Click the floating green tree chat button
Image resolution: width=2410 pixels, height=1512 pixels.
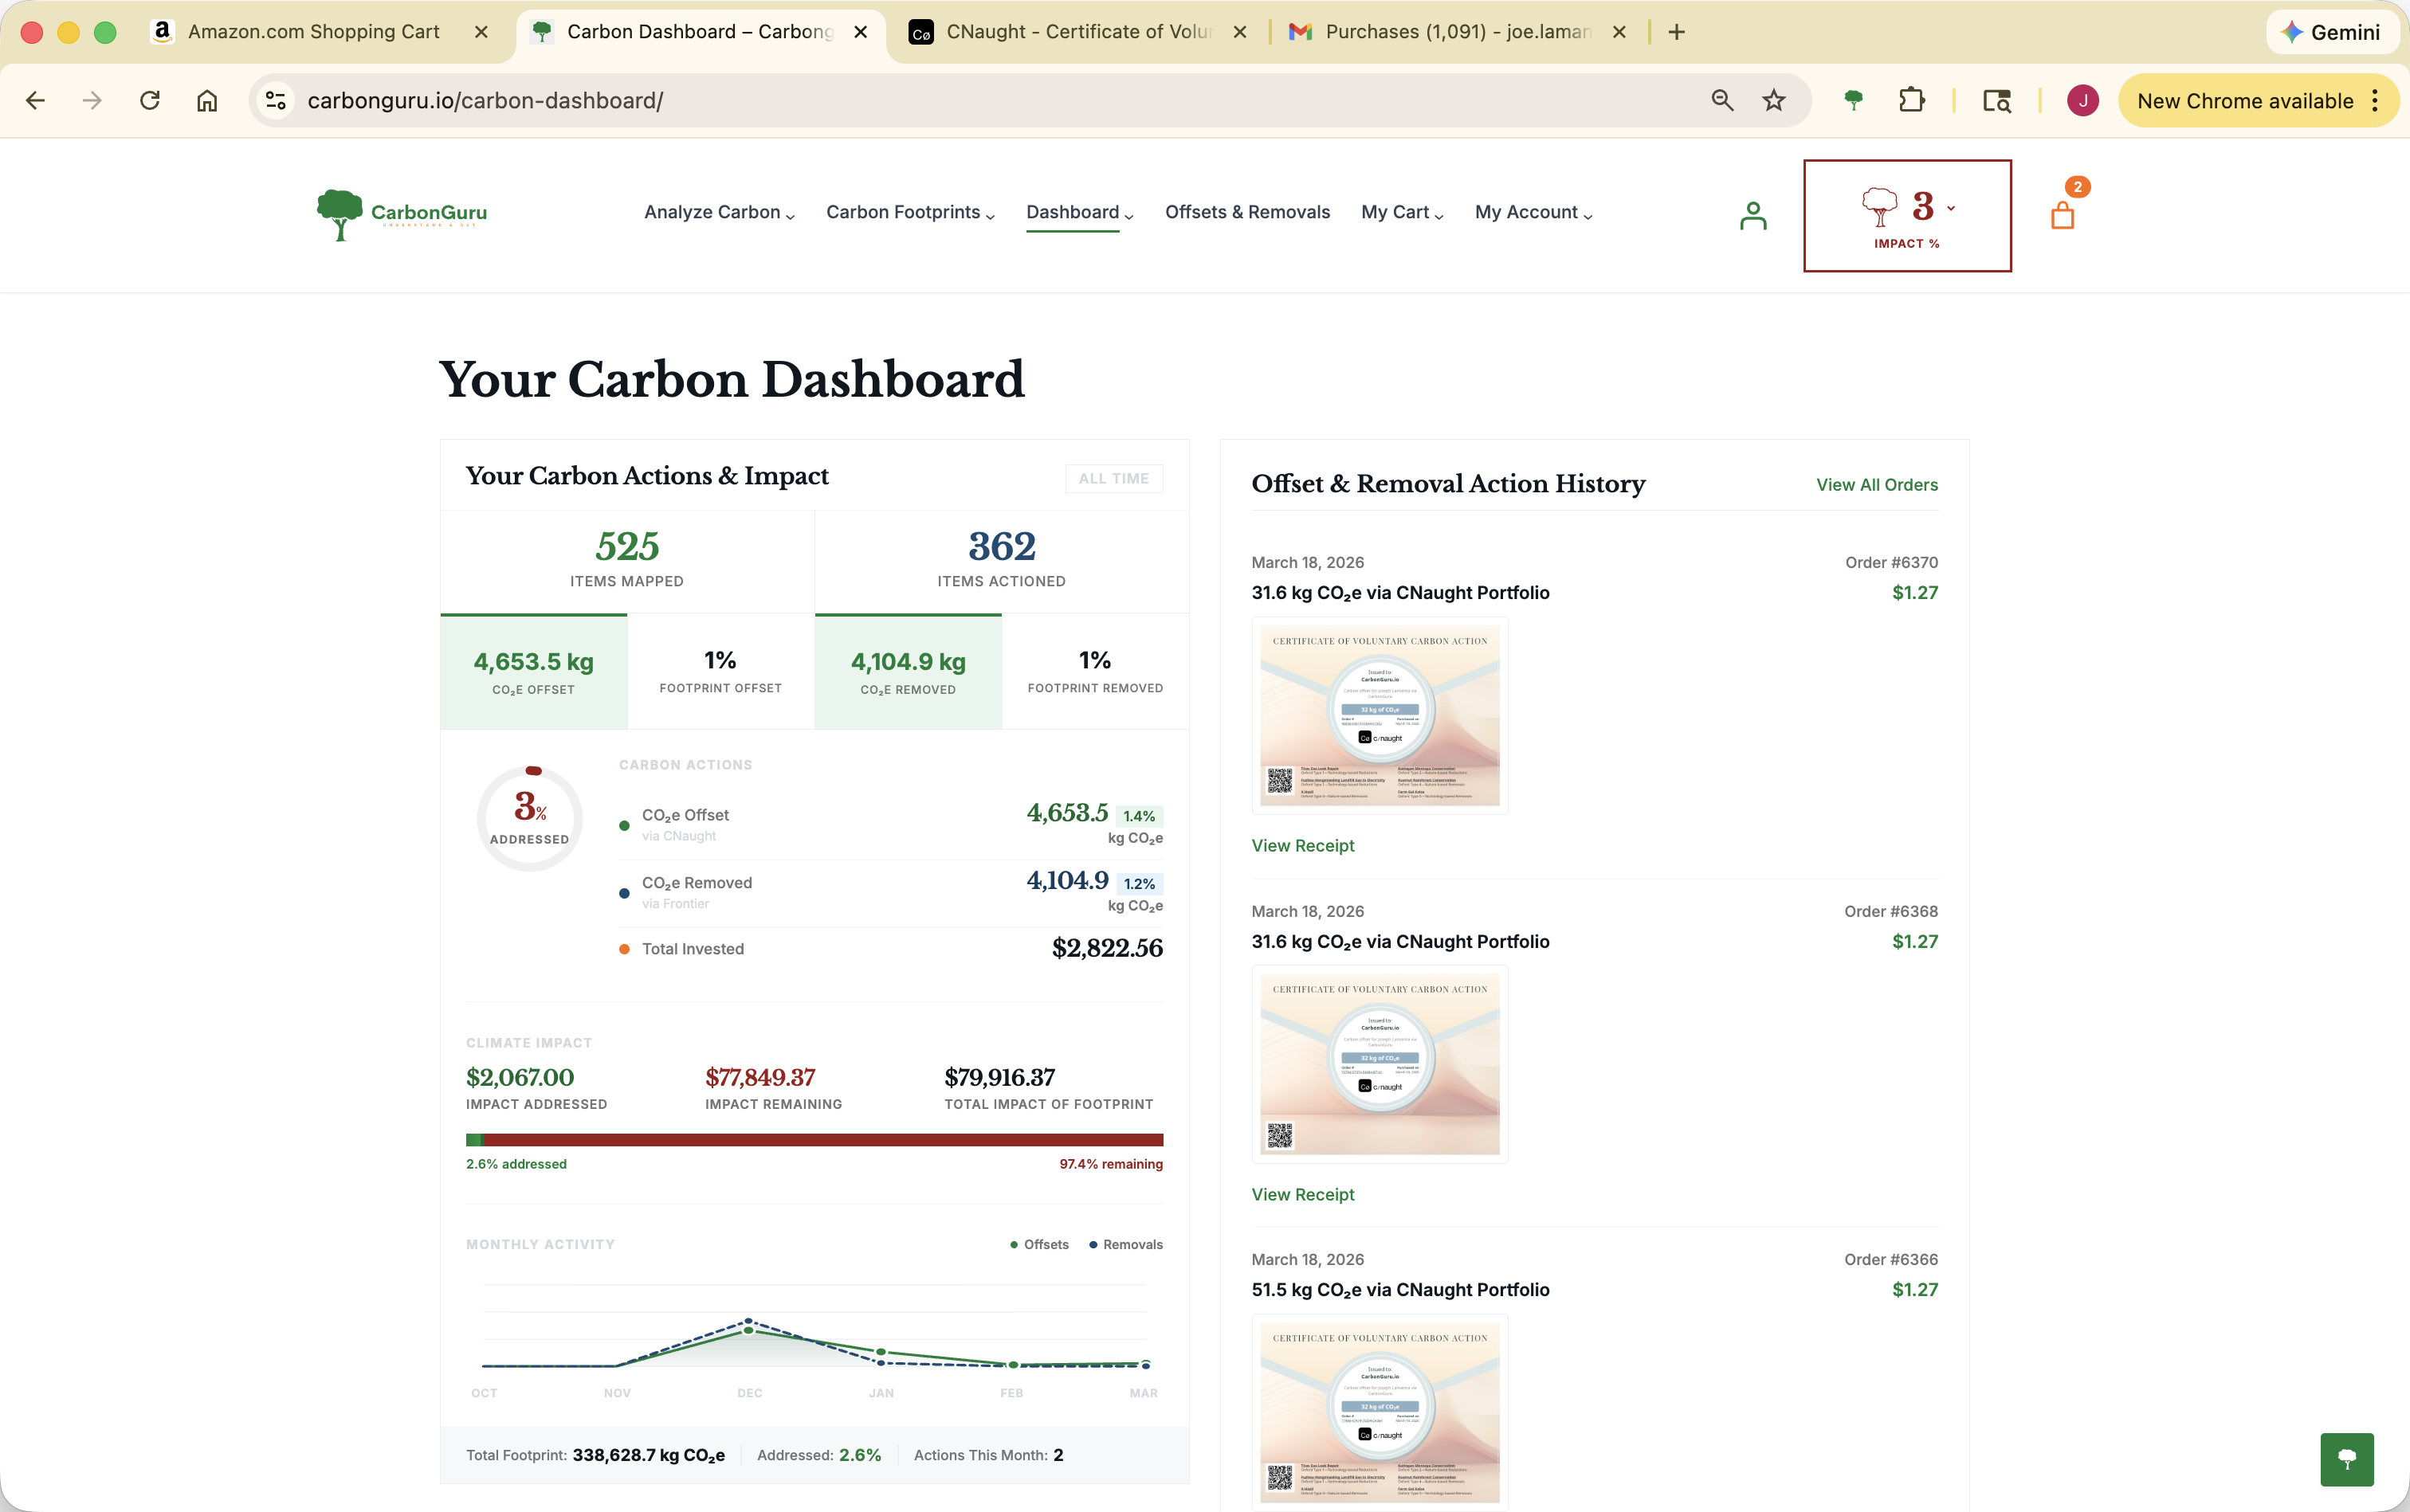pyautogui.click(x=2346, y=1459)
